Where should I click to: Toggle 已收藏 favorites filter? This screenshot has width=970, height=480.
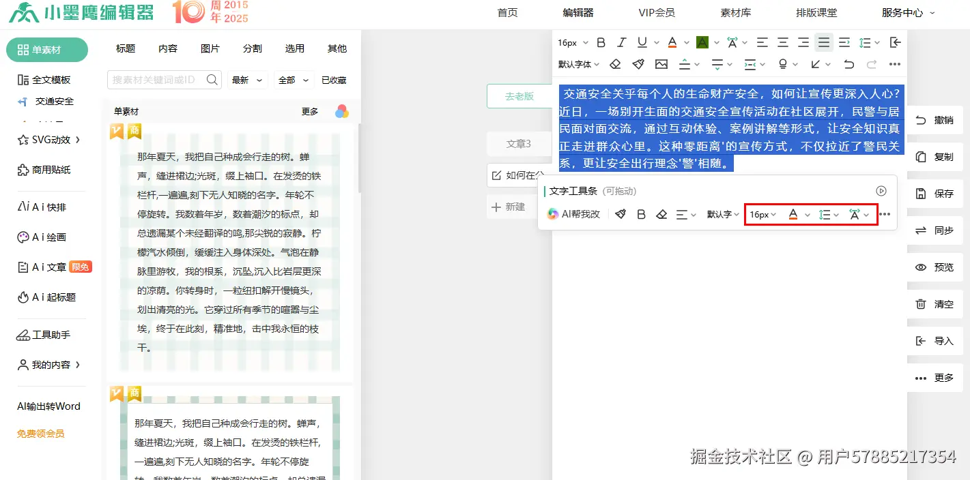pos(334,80)
